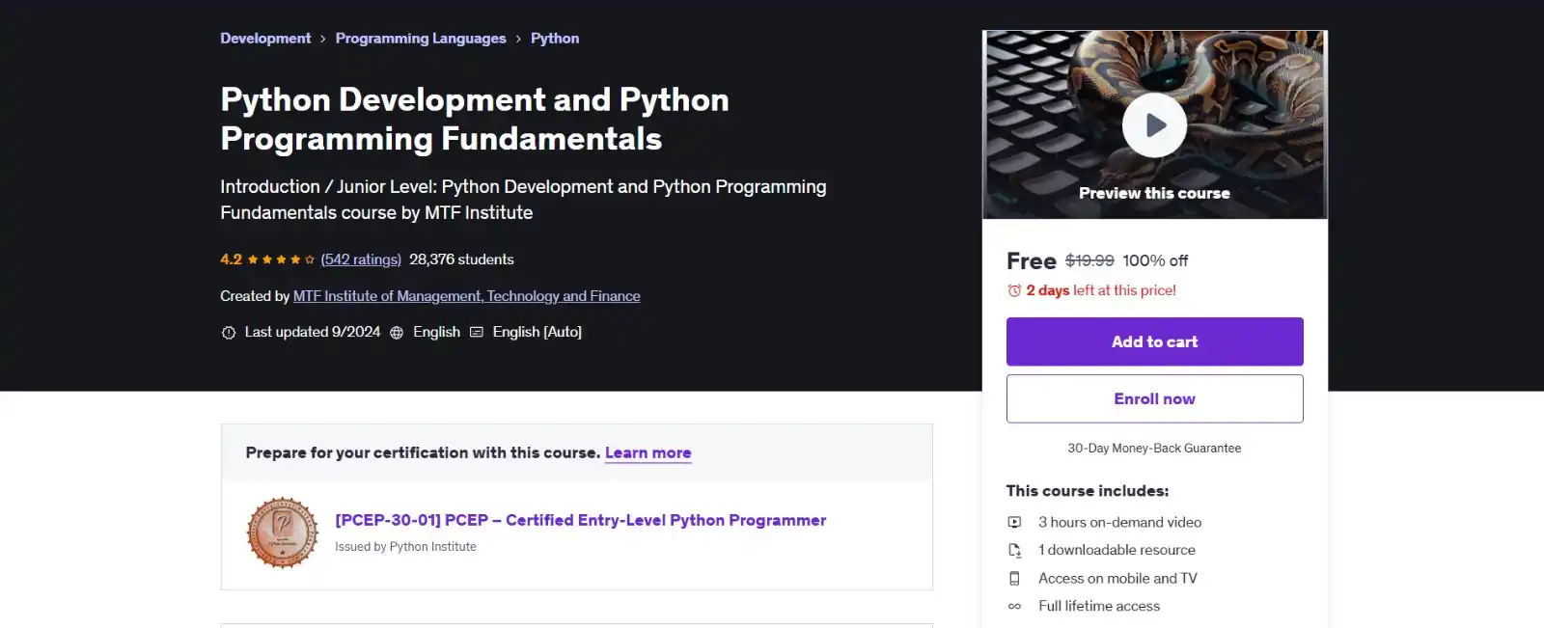The width and height of the screenshot is (1544, 628).
Task: Click the Last updated clock icon
Action: click(x=229, y=333)
